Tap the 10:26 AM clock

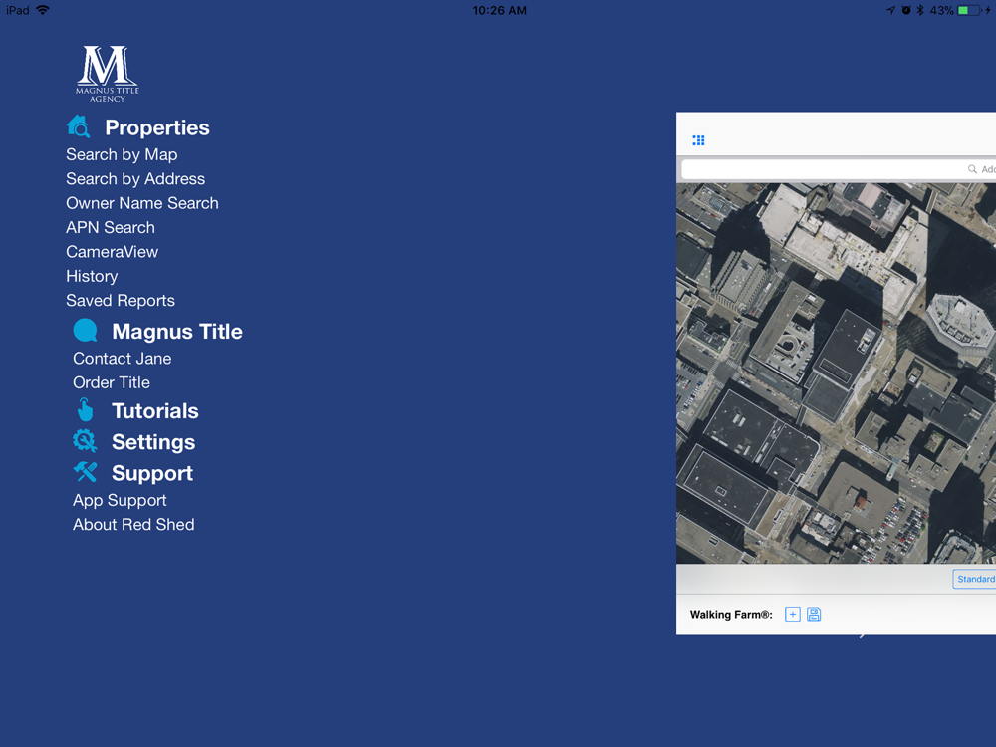point(499,10)
